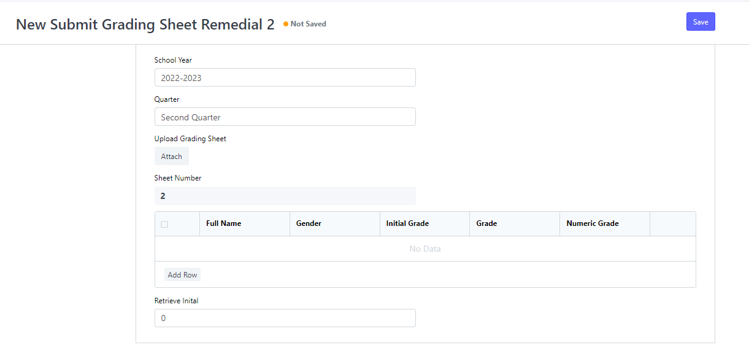
Task: Click the School Year label
Action: pyautogui.click(x=173, y=60)
